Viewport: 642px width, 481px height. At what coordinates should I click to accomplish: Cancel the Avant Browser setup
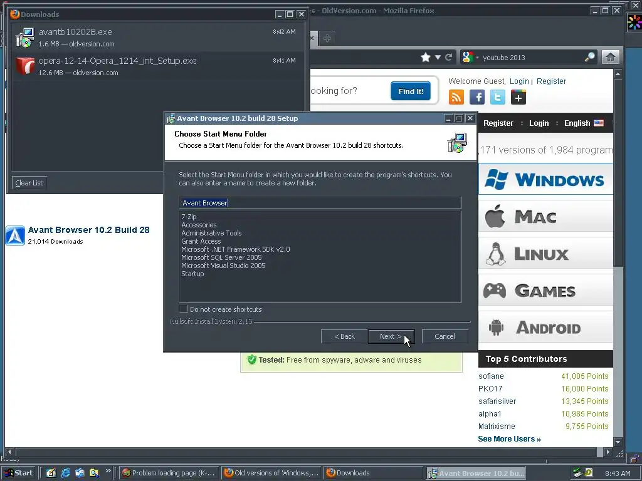(445, 336)
